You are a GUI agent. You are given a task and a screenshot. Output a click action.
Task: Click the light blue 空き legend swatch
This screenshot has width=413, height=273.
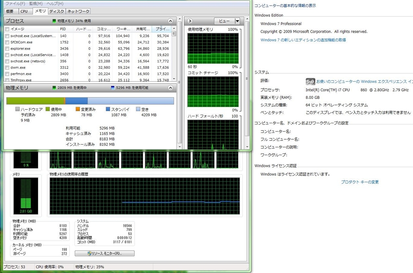click(x=138, y=109)
